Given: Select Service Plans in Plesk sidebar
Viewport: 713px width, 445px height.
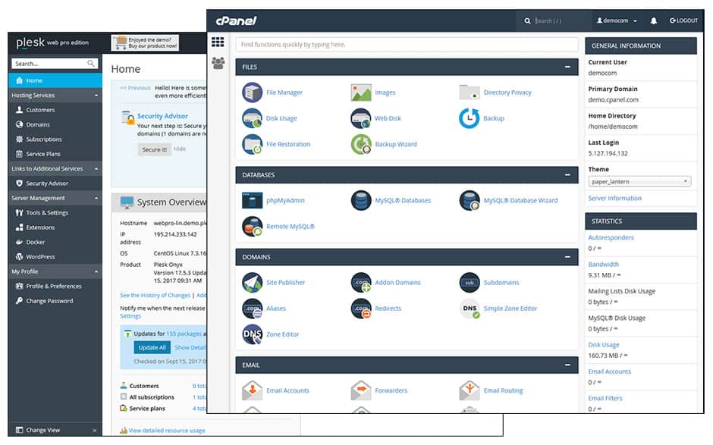Looking at the screenshot, I should 55,154.
